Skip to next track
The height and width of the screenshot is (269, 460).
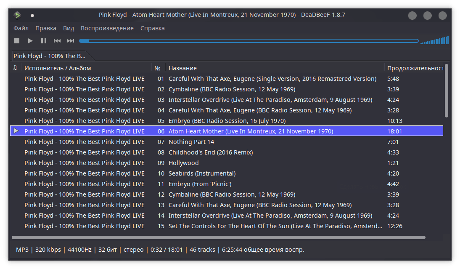tap(70, 41)
